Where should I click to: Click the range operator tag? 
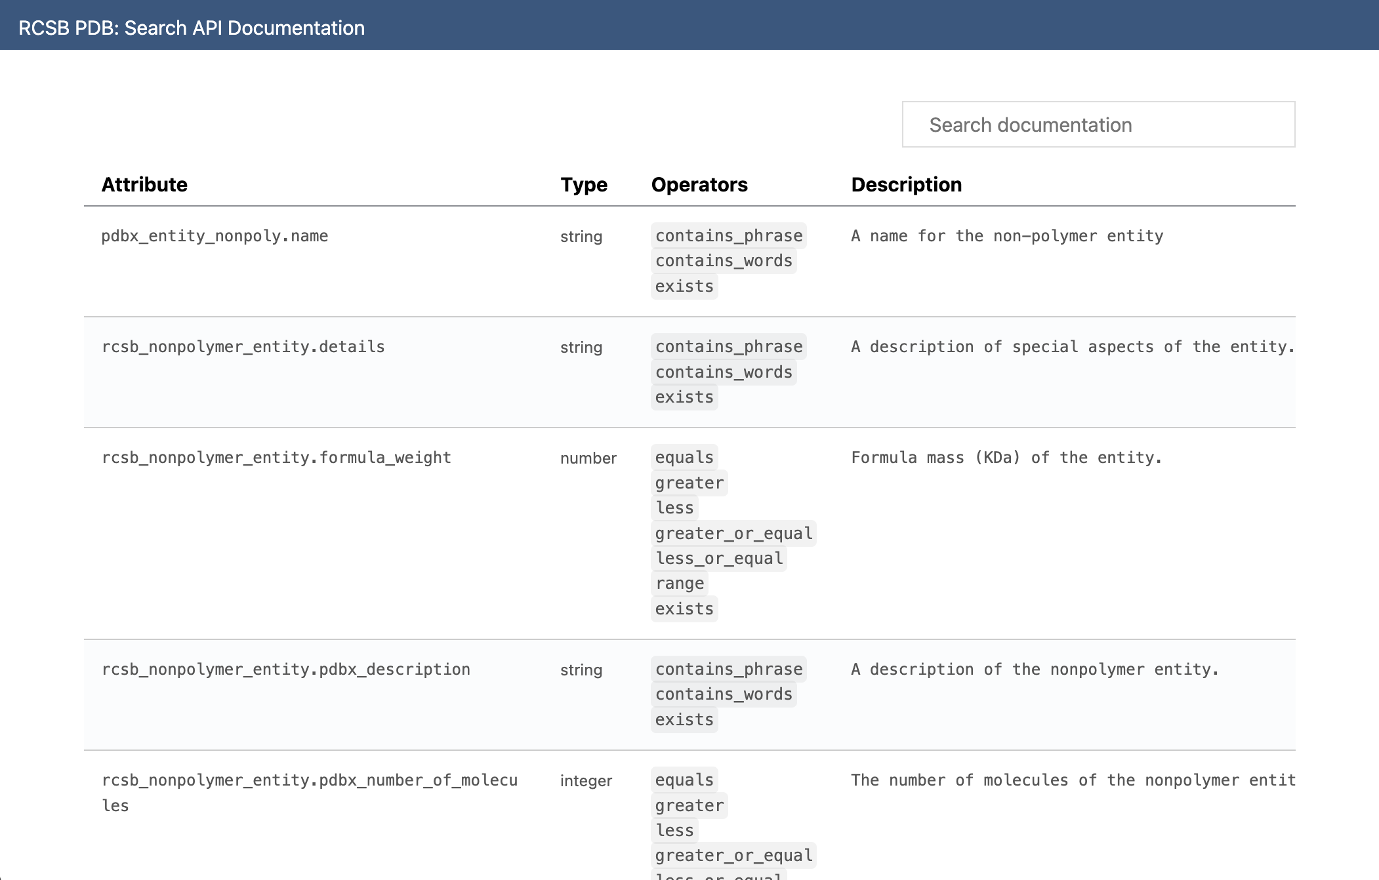(679, 584)
